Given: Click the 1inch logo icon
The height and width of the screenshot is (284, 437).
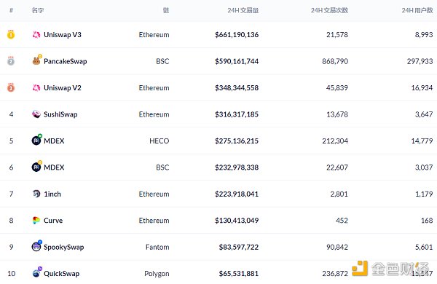Looking at the screenshot, I should (x=36, y=194).
